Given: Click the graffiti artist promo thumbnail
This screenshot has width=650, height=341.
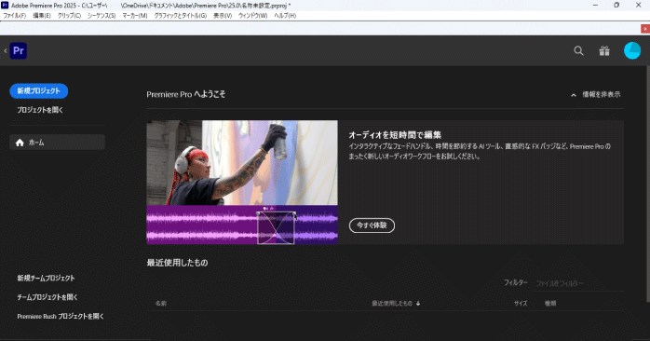Looking at the screenshot, I should pos(242,163).
